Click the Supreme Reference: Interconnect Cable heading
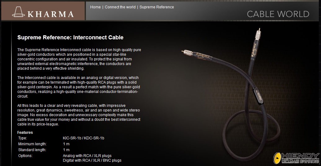Screen dimensions: 321x166 [70, 37]
